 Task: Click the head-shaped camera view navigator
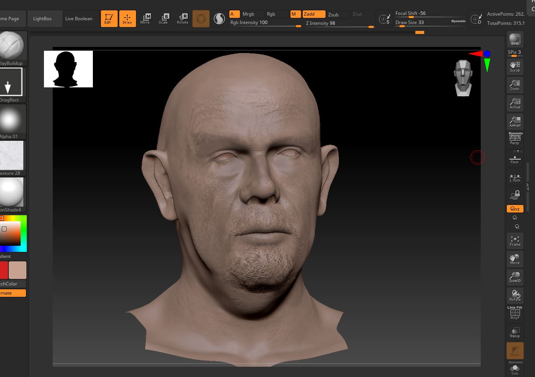463,78
